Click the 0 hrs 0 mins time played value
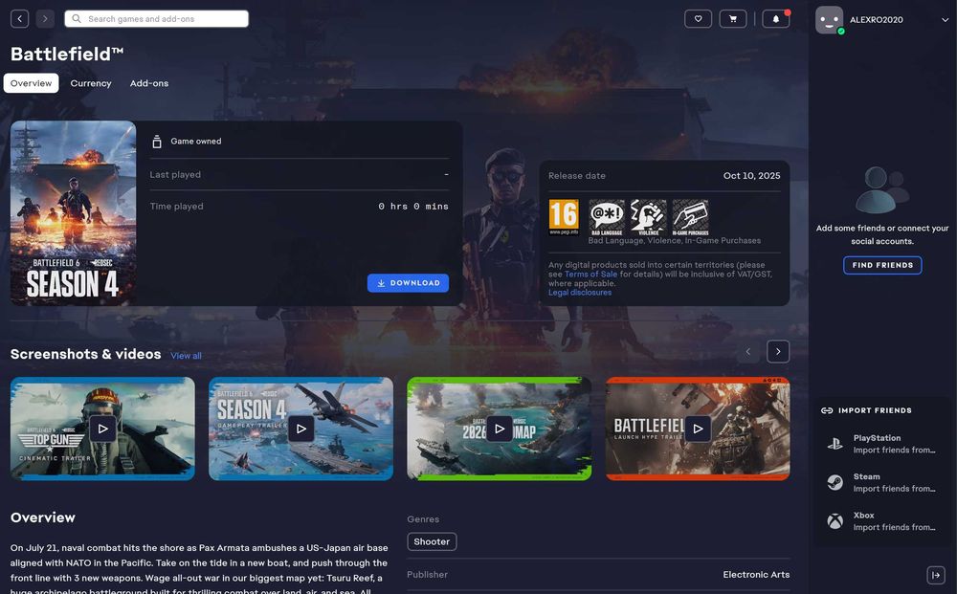The width and height of the screenshot is (957, 594). click(x=413, y=207)
